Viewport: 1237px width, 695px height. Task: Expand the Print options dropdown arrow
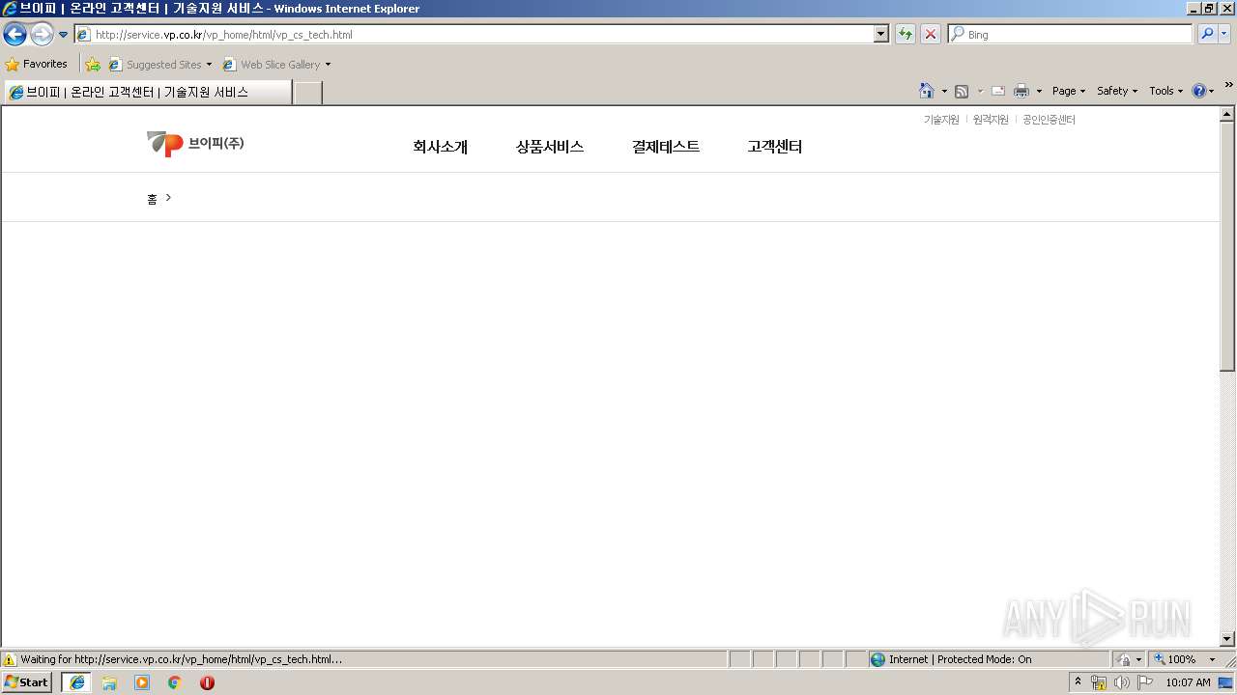[x=1039, y=91]
